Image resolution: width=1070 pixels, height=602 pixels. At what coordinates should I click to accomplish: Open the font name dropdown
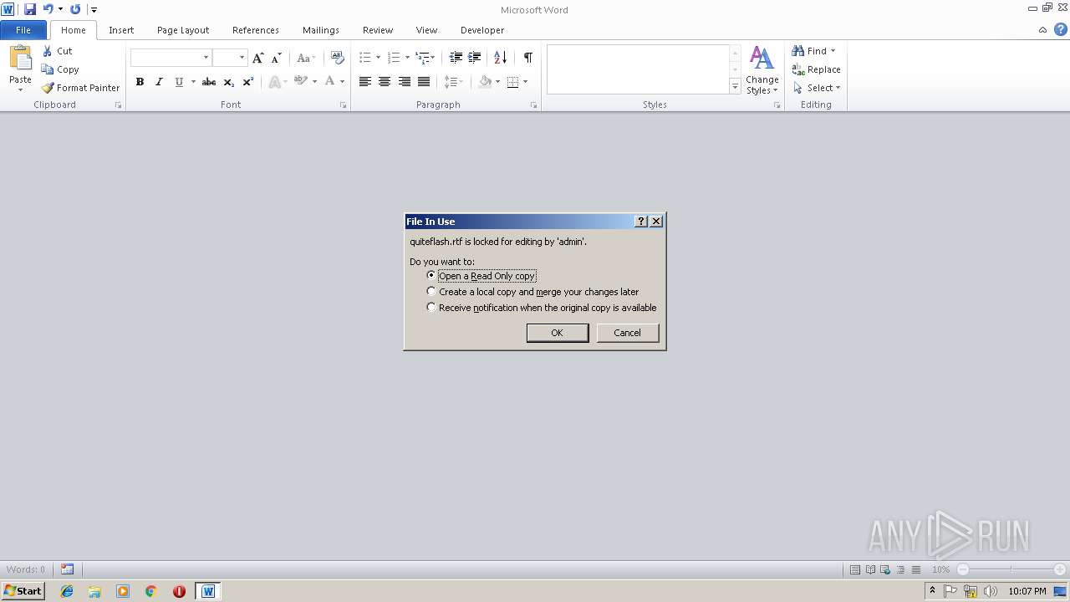(x=206, y=58)
